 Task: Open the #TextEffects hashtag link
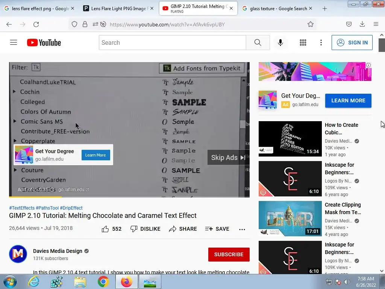tap(22, 208)
